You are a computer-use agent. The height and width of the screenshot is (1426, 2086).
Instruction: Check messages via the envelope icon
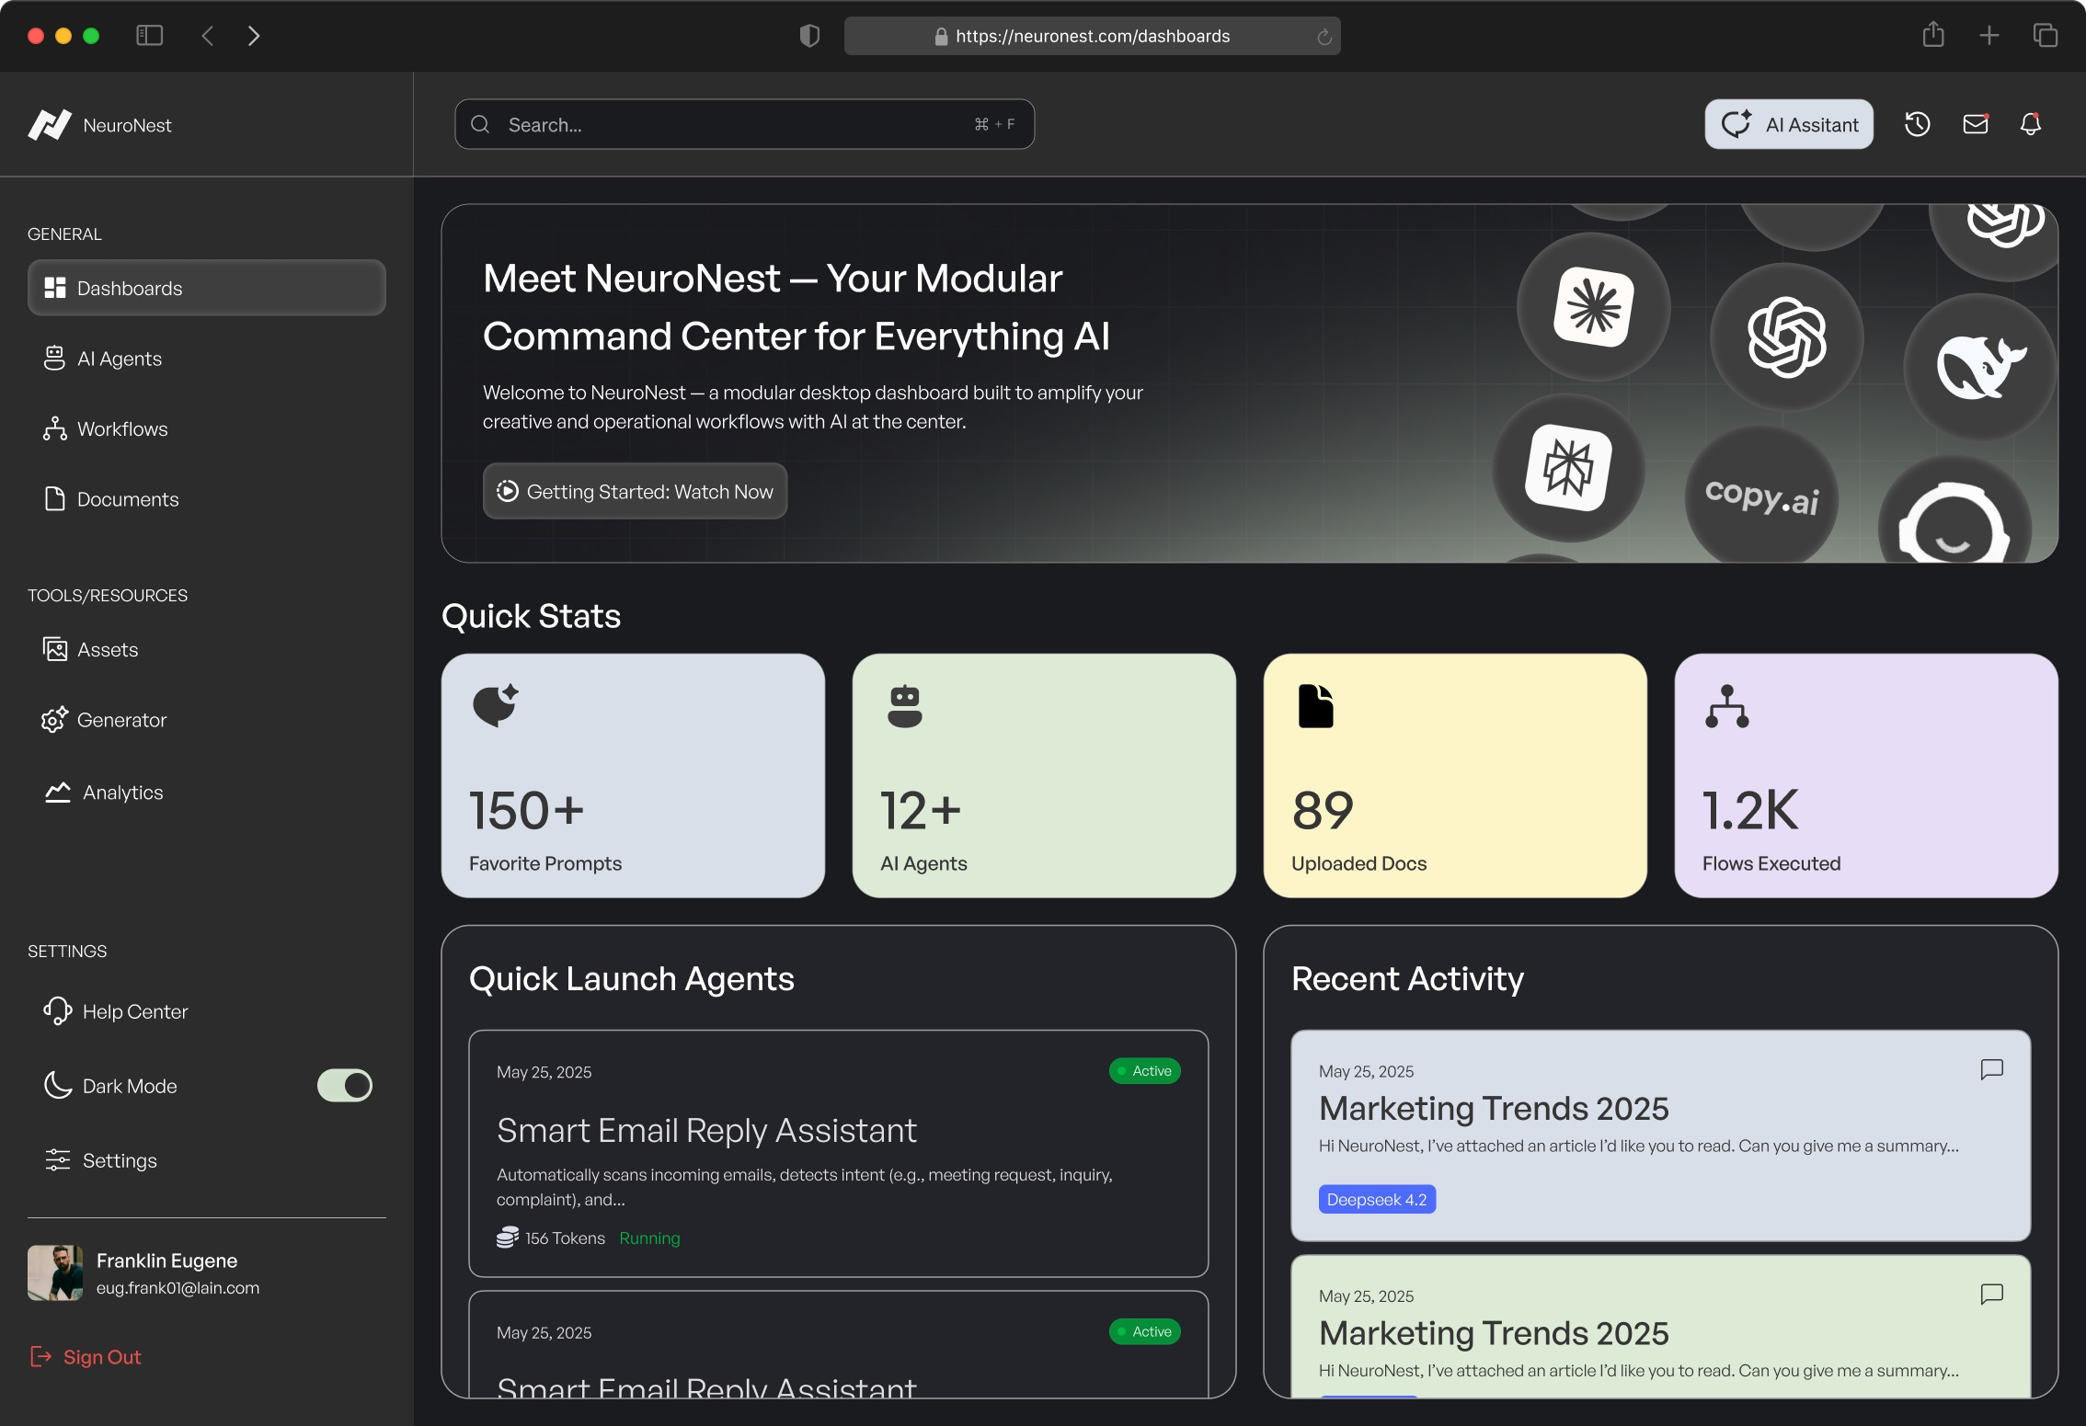(1974, 124)
